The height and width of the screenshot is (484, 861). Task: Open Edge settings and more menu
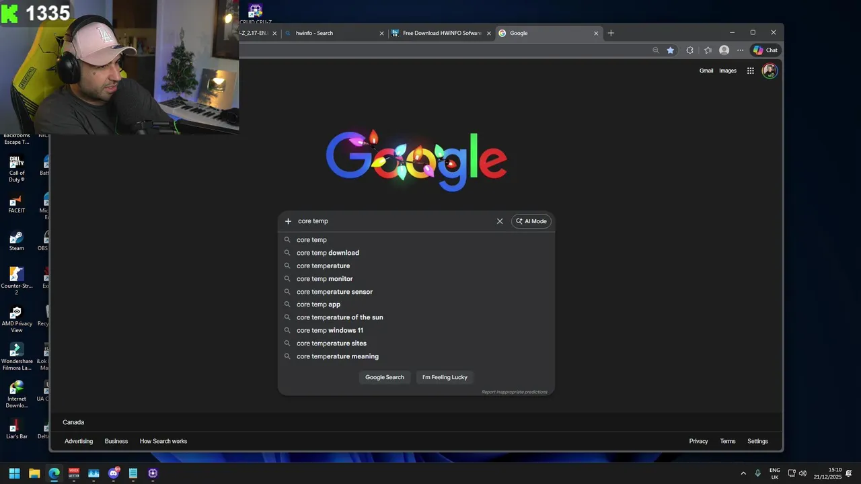pyautogui.click(x=741, y=50)
